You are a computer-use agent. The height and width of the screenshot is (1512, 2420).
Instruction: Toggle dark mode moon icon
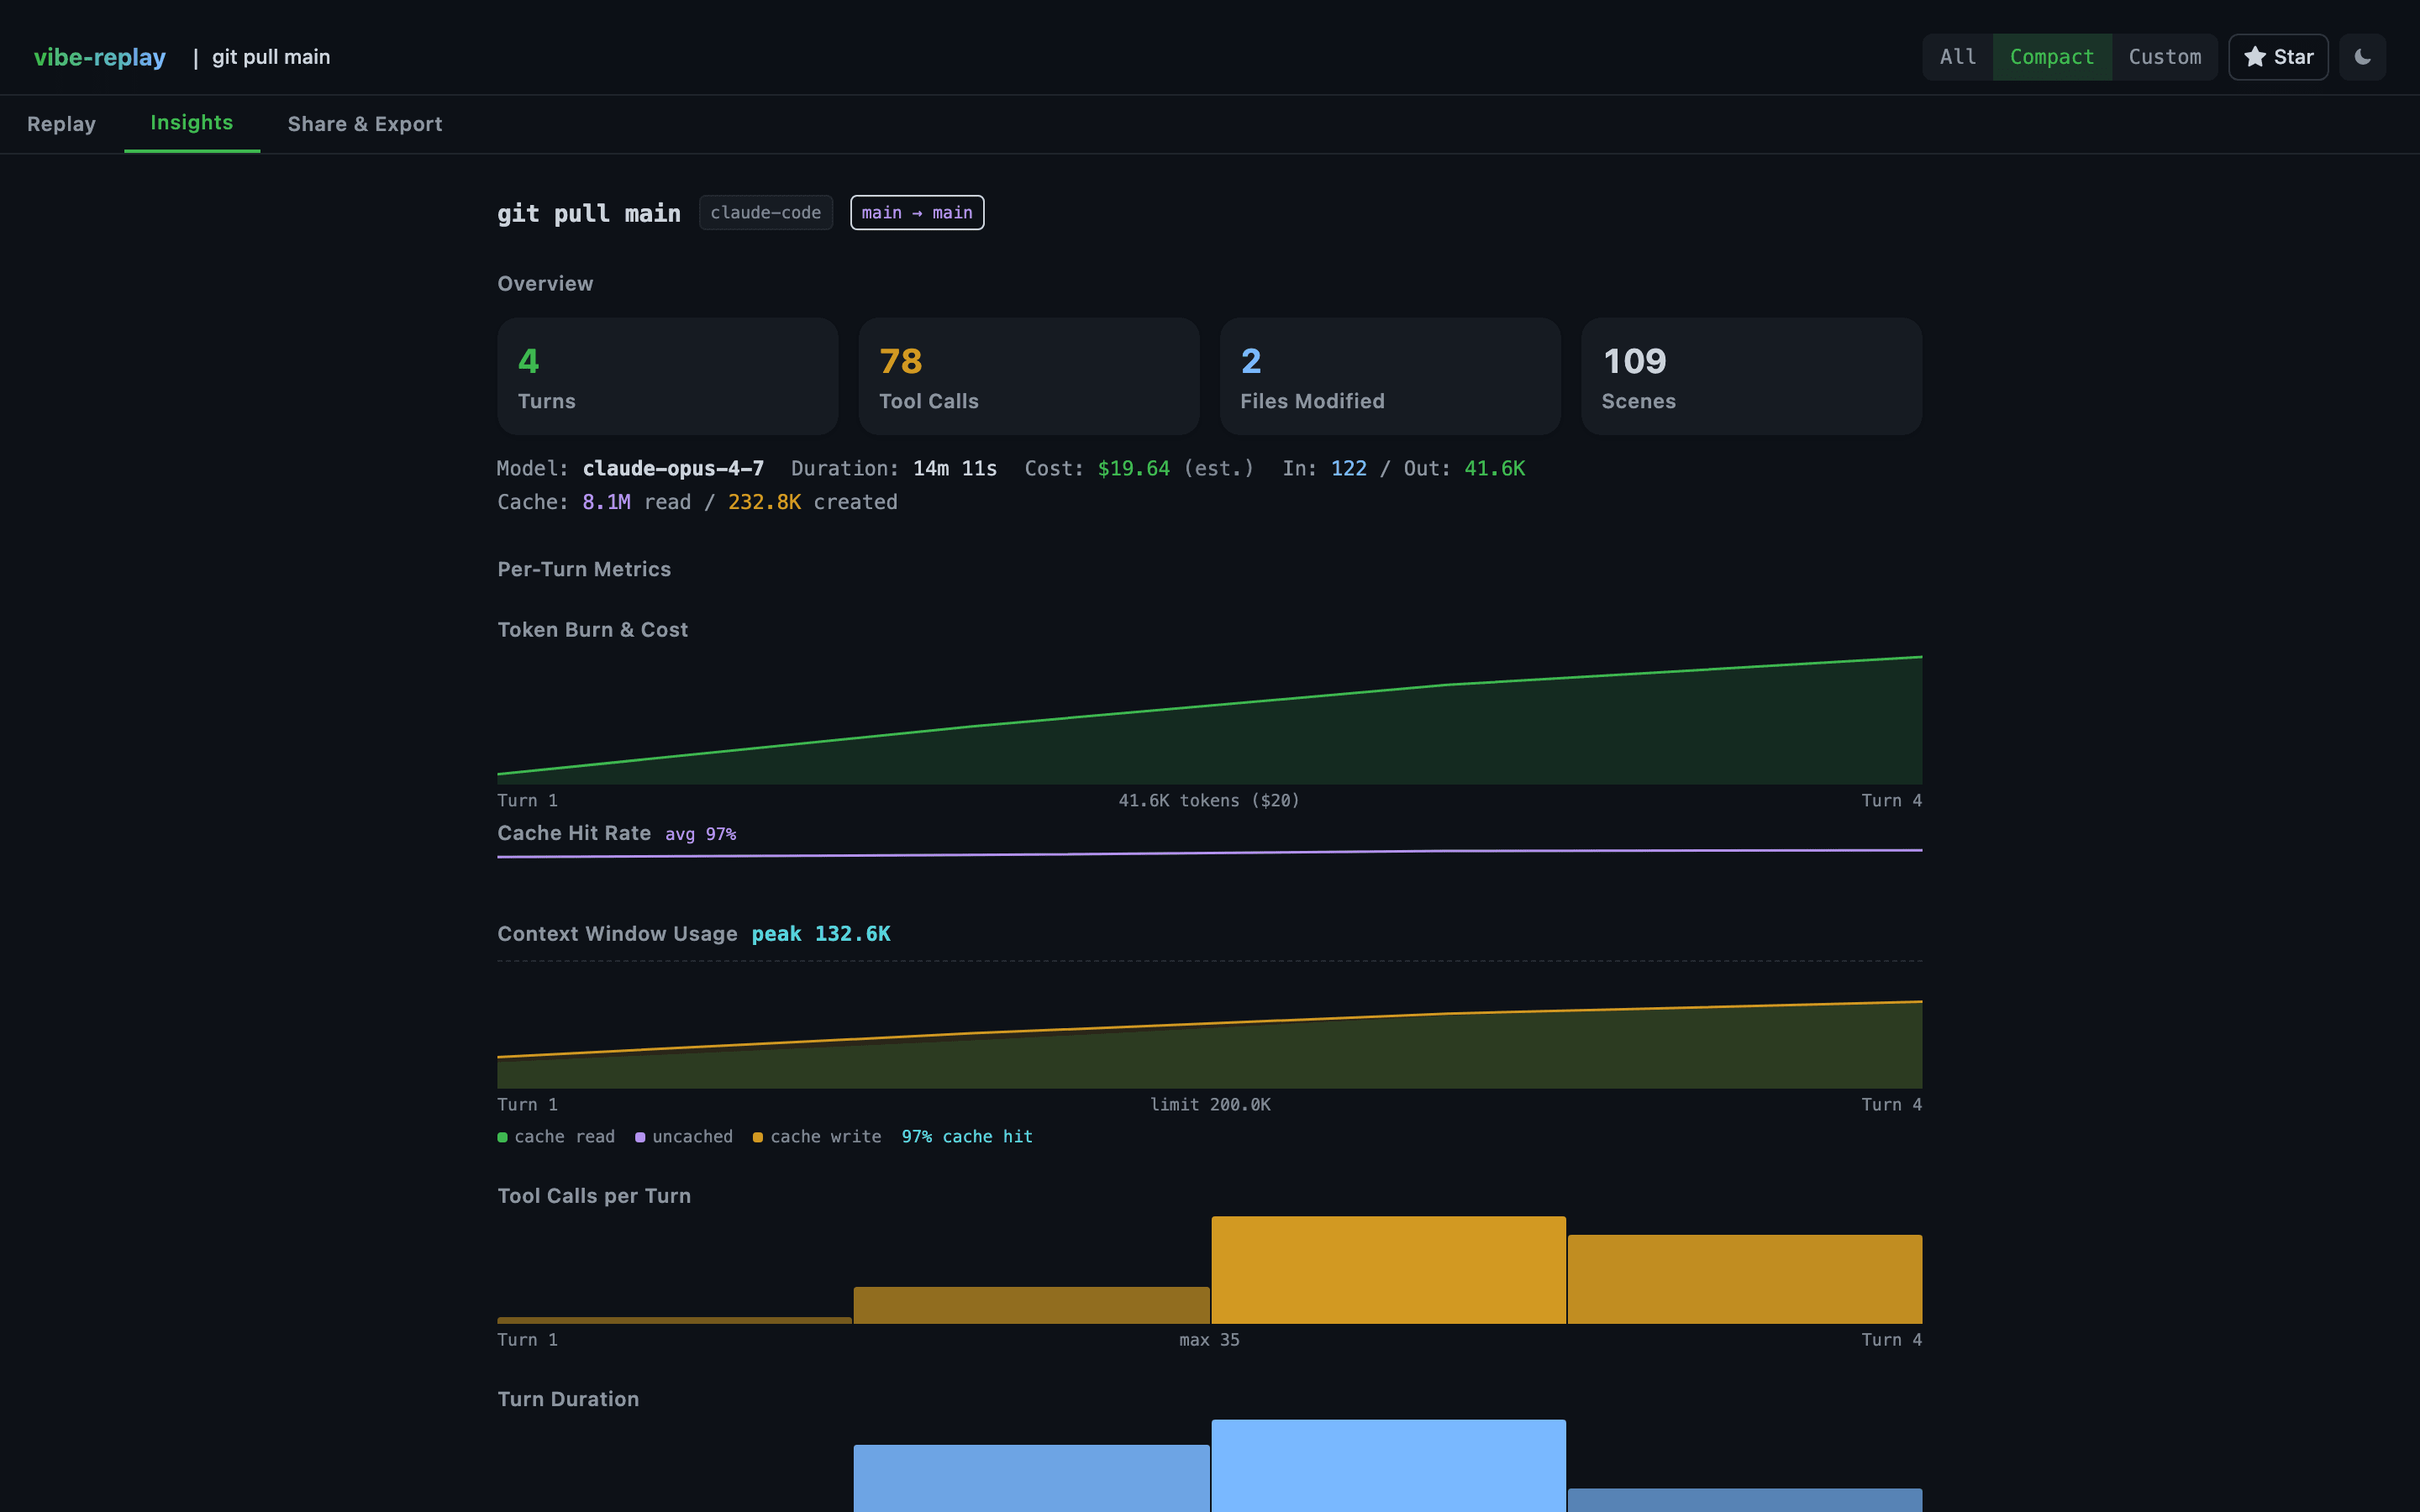click(x=2363, y=57)
